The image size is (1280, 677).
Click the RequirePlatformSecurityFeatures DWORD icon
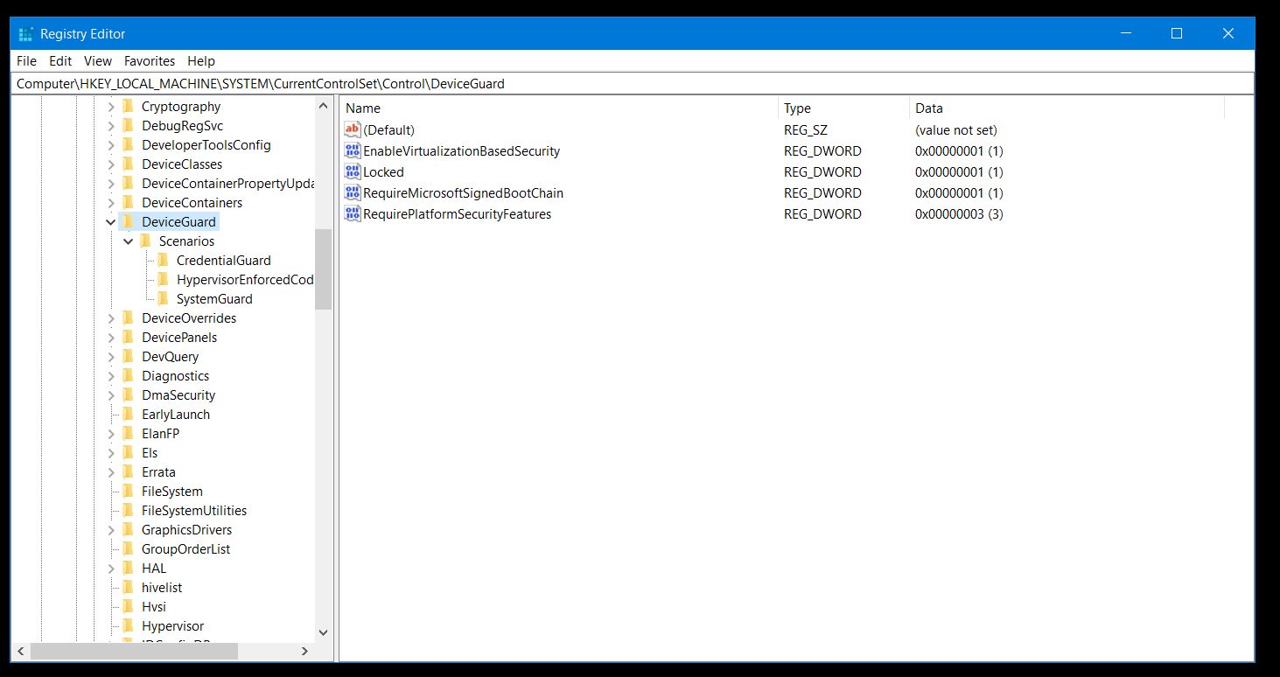pyautogui.click(x=353, y=213)
